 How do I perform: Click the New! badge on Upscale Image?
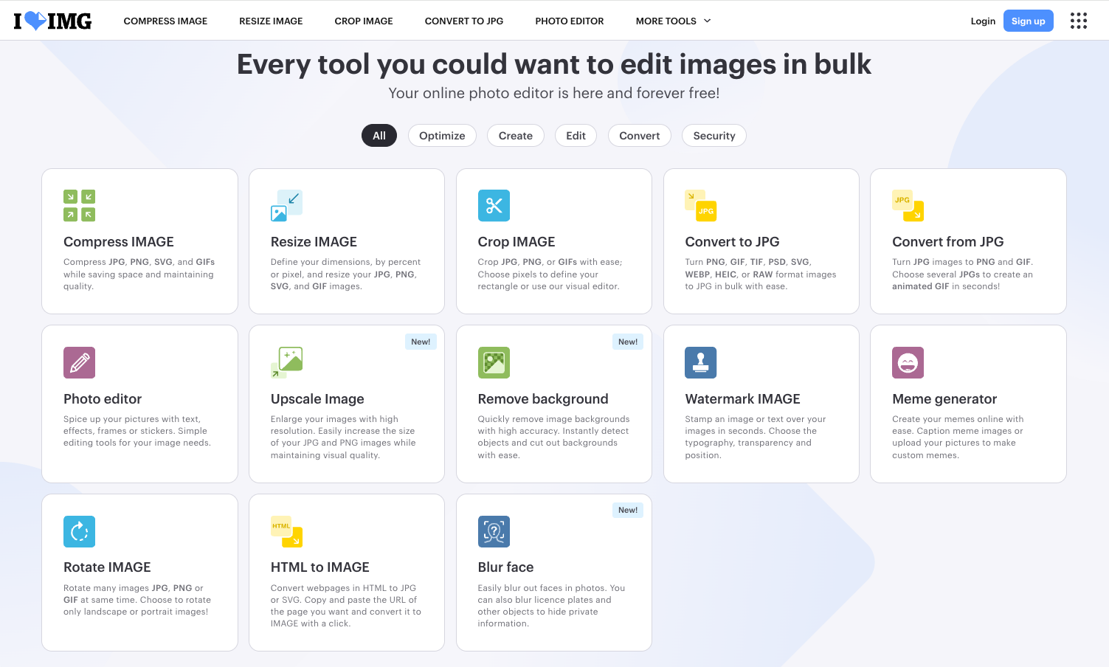tap(421, 342)
